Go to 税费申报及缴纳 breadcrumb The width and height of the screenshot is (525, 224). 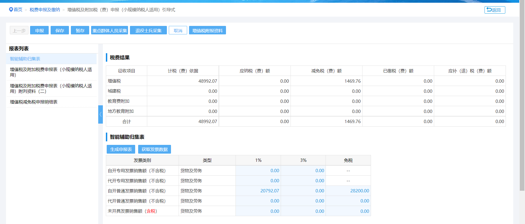tap(45, 10)
